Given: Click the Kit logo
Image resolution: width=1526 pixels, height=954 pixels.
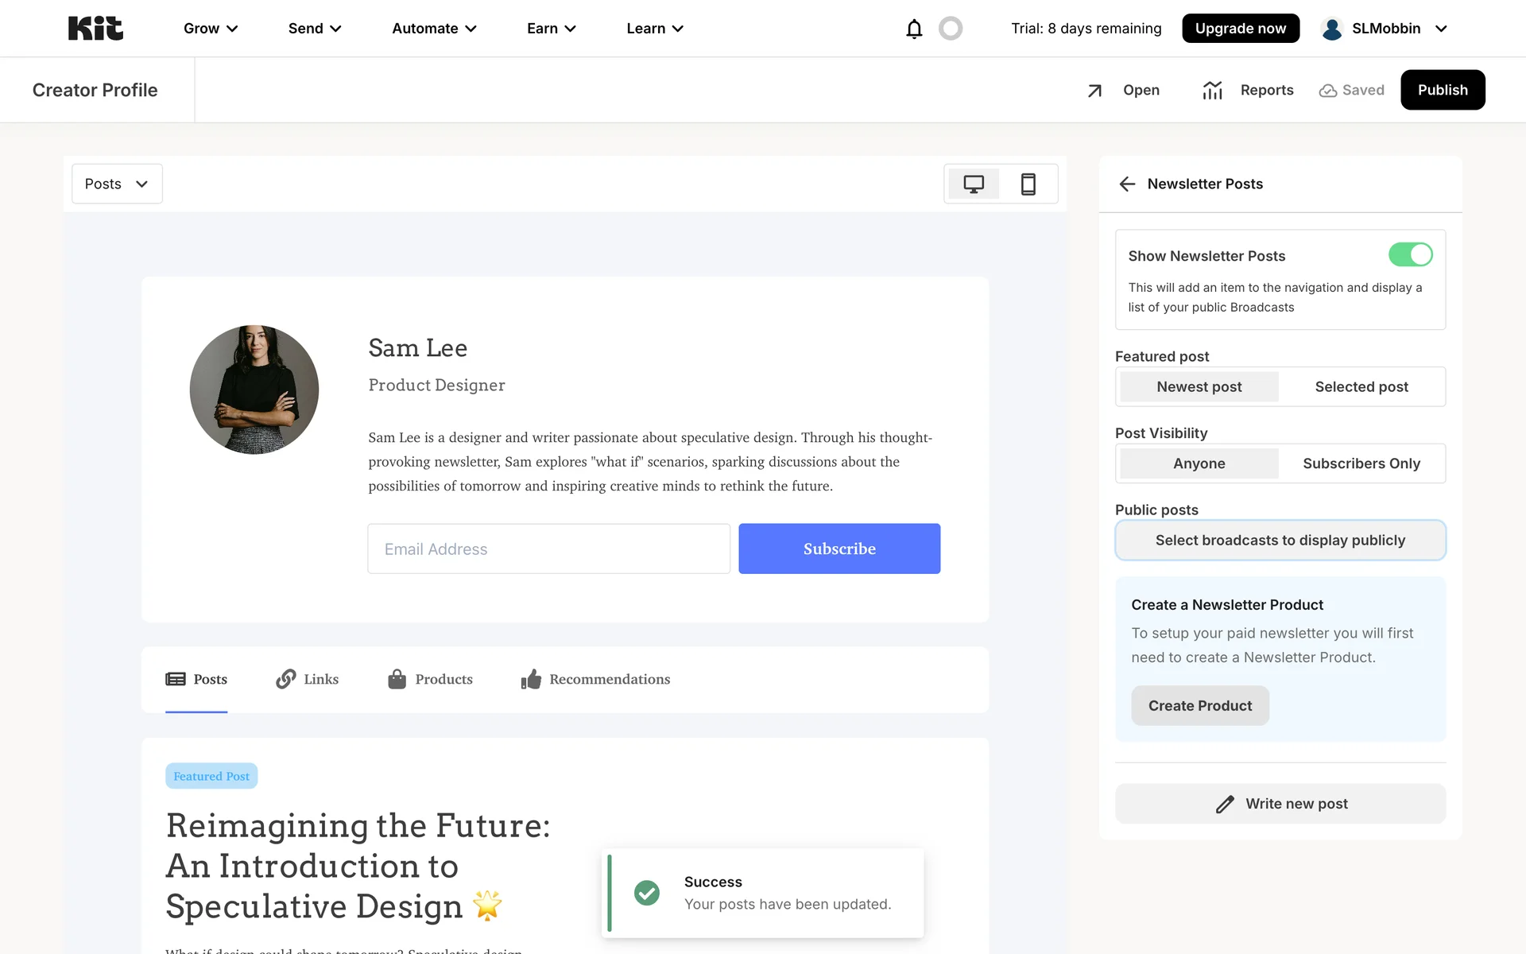Looking at the screenshot, I should (x=95, y=29).
